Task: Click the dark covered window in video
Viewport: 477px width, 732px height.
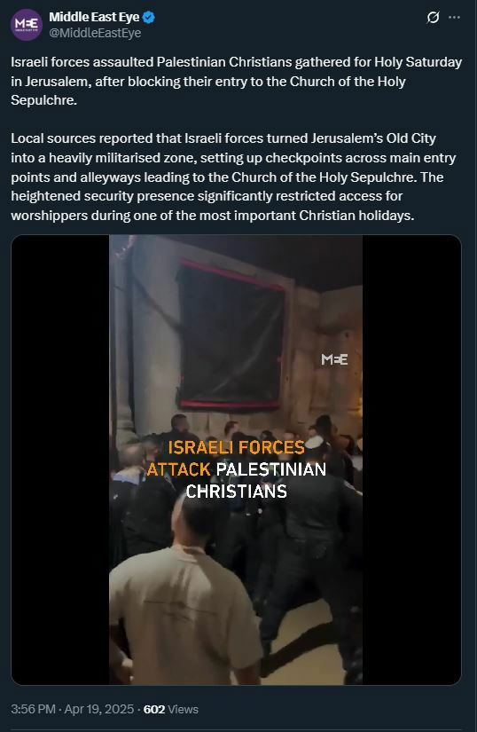Action: tap(231, 335)
